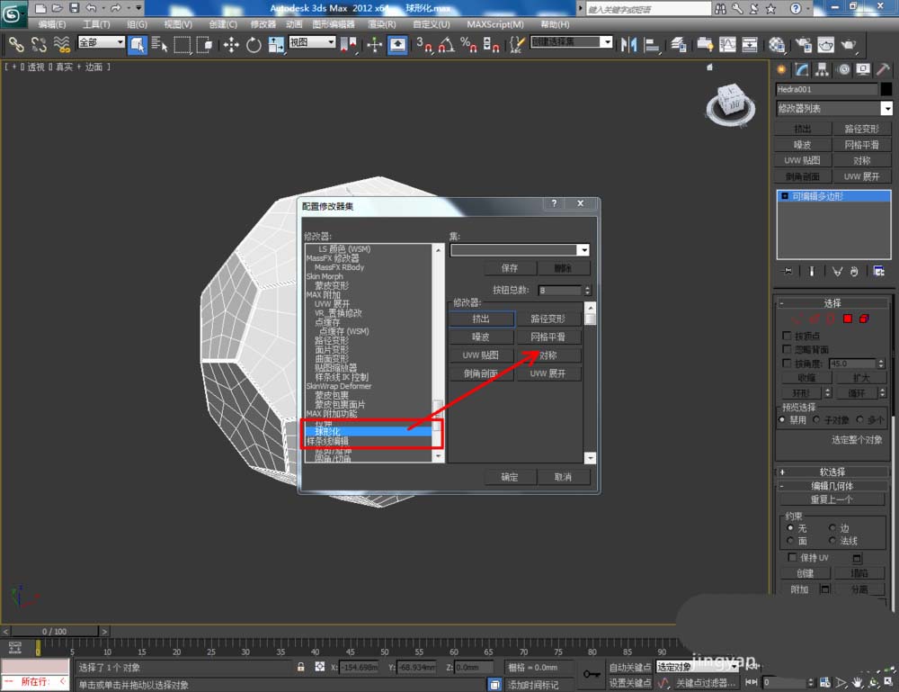Click the Unlink Selection tool
Image resolution: width=899 pixels, height=692 pixels.
click(39, 44)
